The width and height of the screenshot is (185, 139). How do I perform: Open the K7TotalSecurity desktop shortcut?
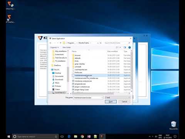pos(10,19)
